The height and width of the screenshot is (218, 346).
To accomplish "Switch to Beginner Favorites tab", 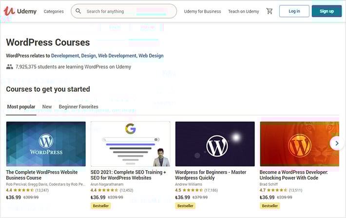I will coord(78,107).
